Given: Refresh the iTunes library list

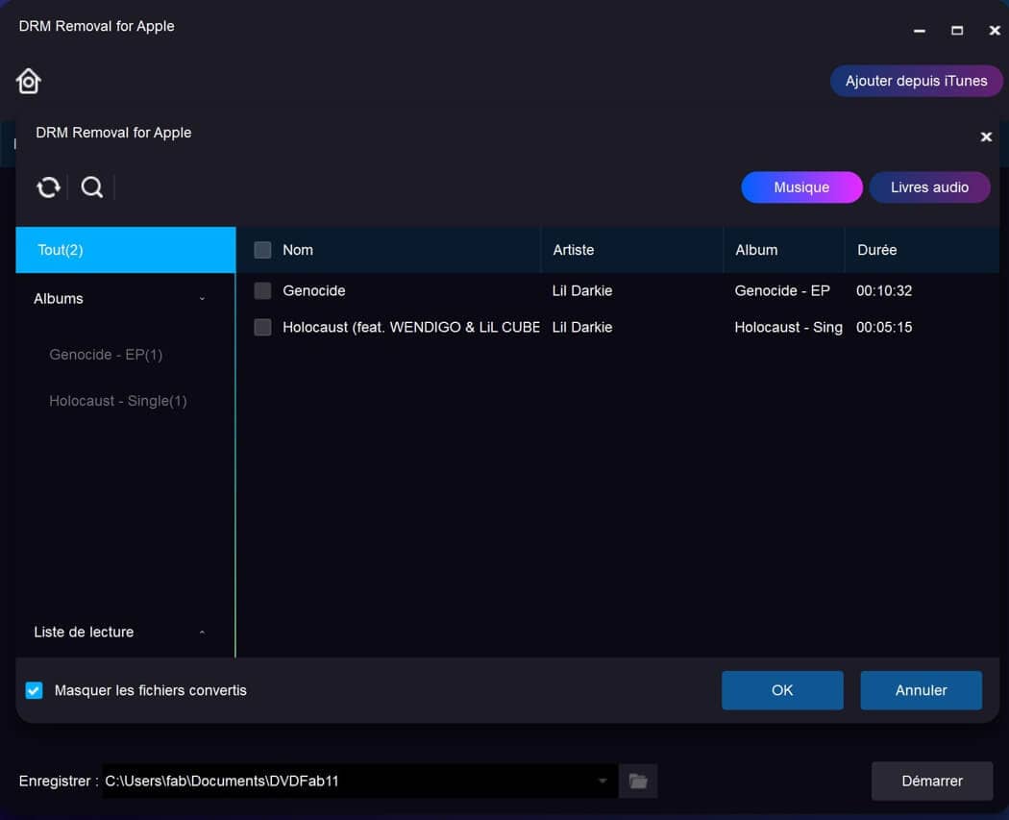Looking at the screenshot, I should pos(48,187).
